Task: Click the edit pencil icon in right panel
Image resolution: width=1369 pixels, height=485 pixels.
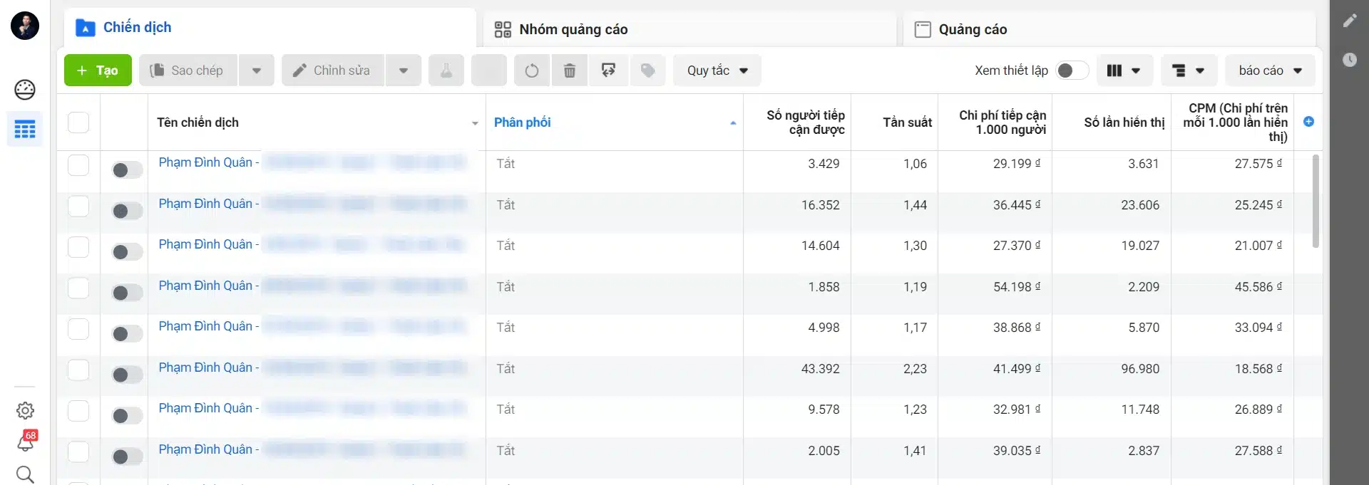Action: click(x=1350, y=21)
